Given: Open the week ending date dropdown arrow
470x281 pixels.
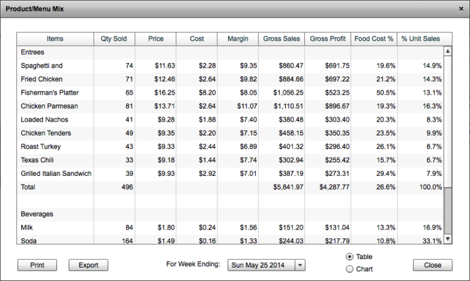Looking at the screenshot, I should click(x=299, y=265).
